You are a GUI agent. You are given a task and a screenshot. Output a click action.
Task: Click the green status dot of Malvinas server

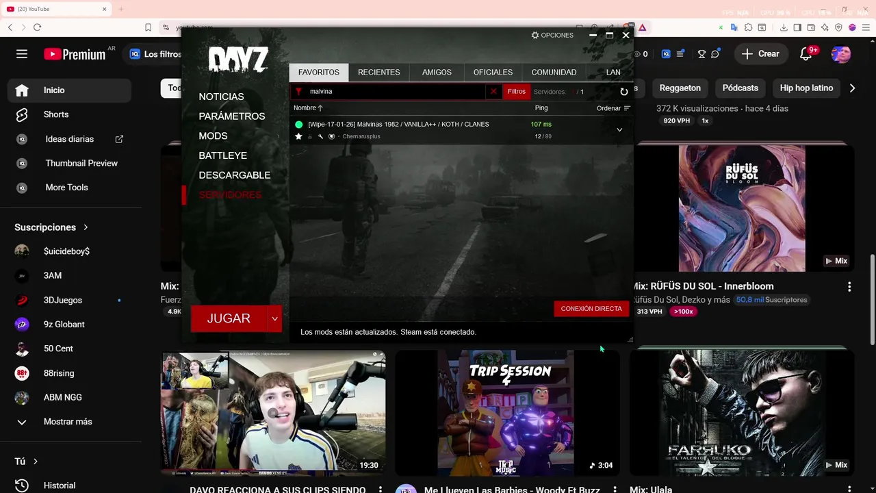coord(298,125)
